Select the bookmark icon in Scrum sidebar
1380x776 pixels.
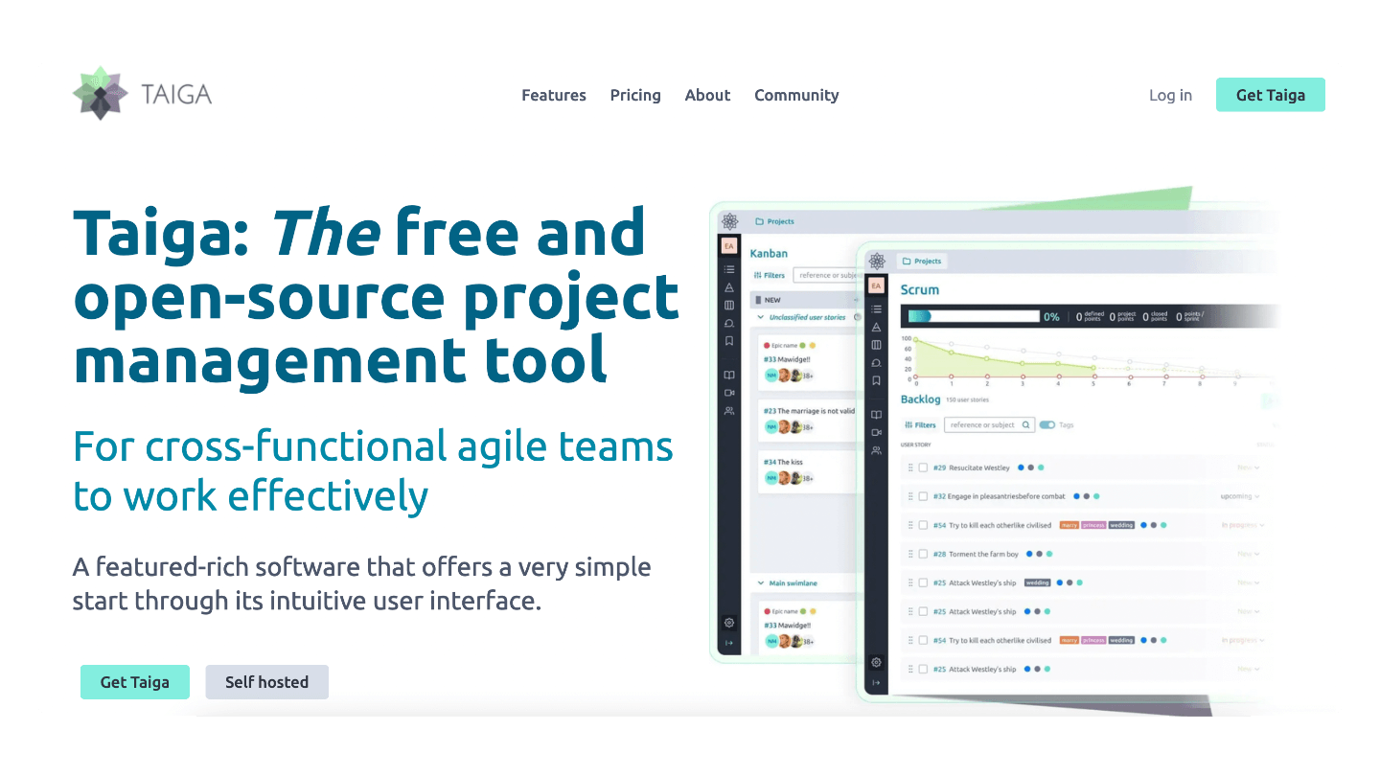pos(876,380)
